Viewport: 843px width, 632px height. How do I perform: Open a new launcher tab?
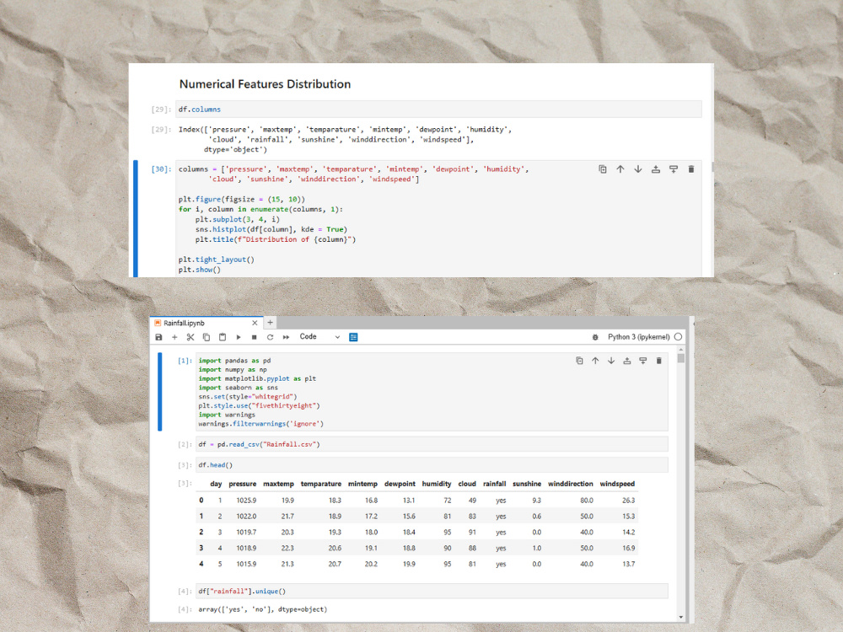coord(271,323)
